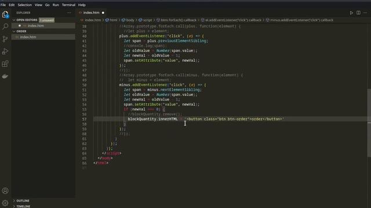Click line number 57 in the gutter

point(84,119)
